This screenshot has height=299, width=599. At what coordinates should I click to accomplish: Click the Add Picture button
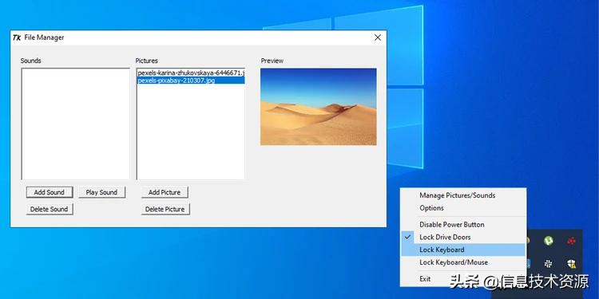pos(165,192)
